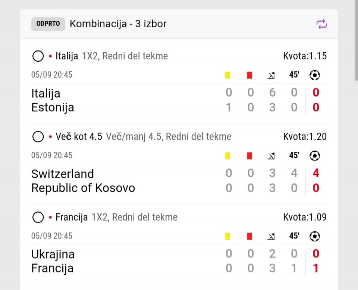This screenshot has height=290, width=358.
Task: Tap the purple repeat bet icon
Action: coord(321,24)
